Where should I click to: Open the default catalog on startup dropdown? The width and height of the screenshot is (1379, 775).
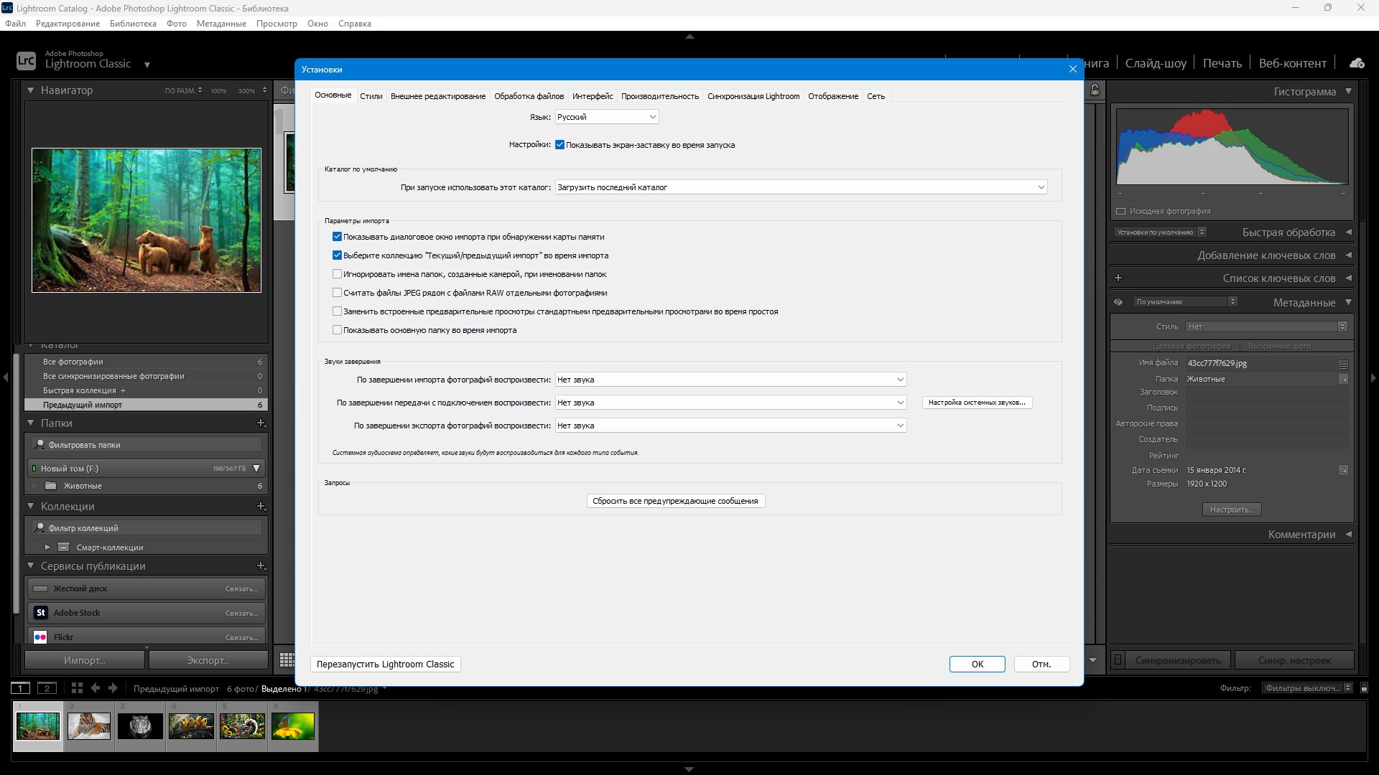coord(800,187)
